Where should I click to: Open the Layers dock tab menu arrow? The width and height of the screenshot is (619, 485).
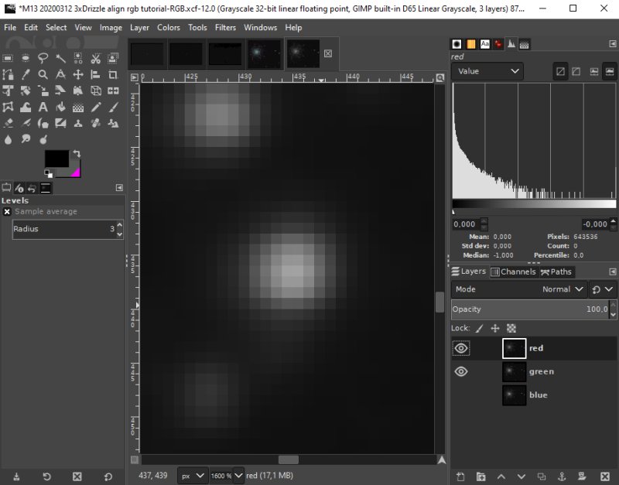612,272
